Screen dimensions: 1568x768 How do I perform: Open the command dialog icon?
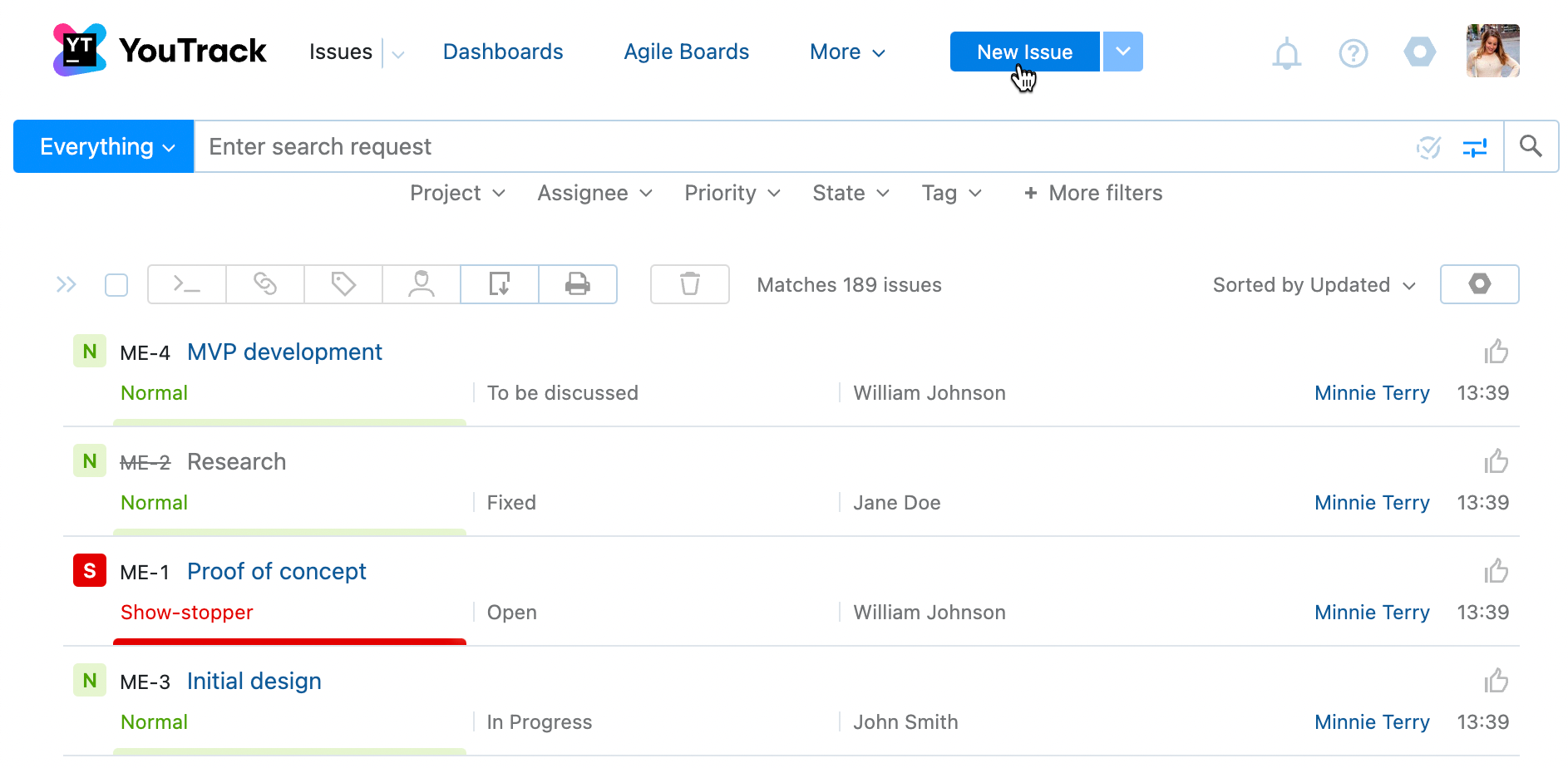[x=185, y=284]
